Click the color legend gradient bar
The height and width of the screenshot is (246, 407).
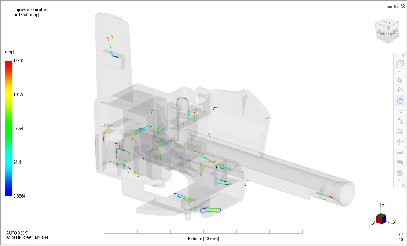click(x=8, y=128)
